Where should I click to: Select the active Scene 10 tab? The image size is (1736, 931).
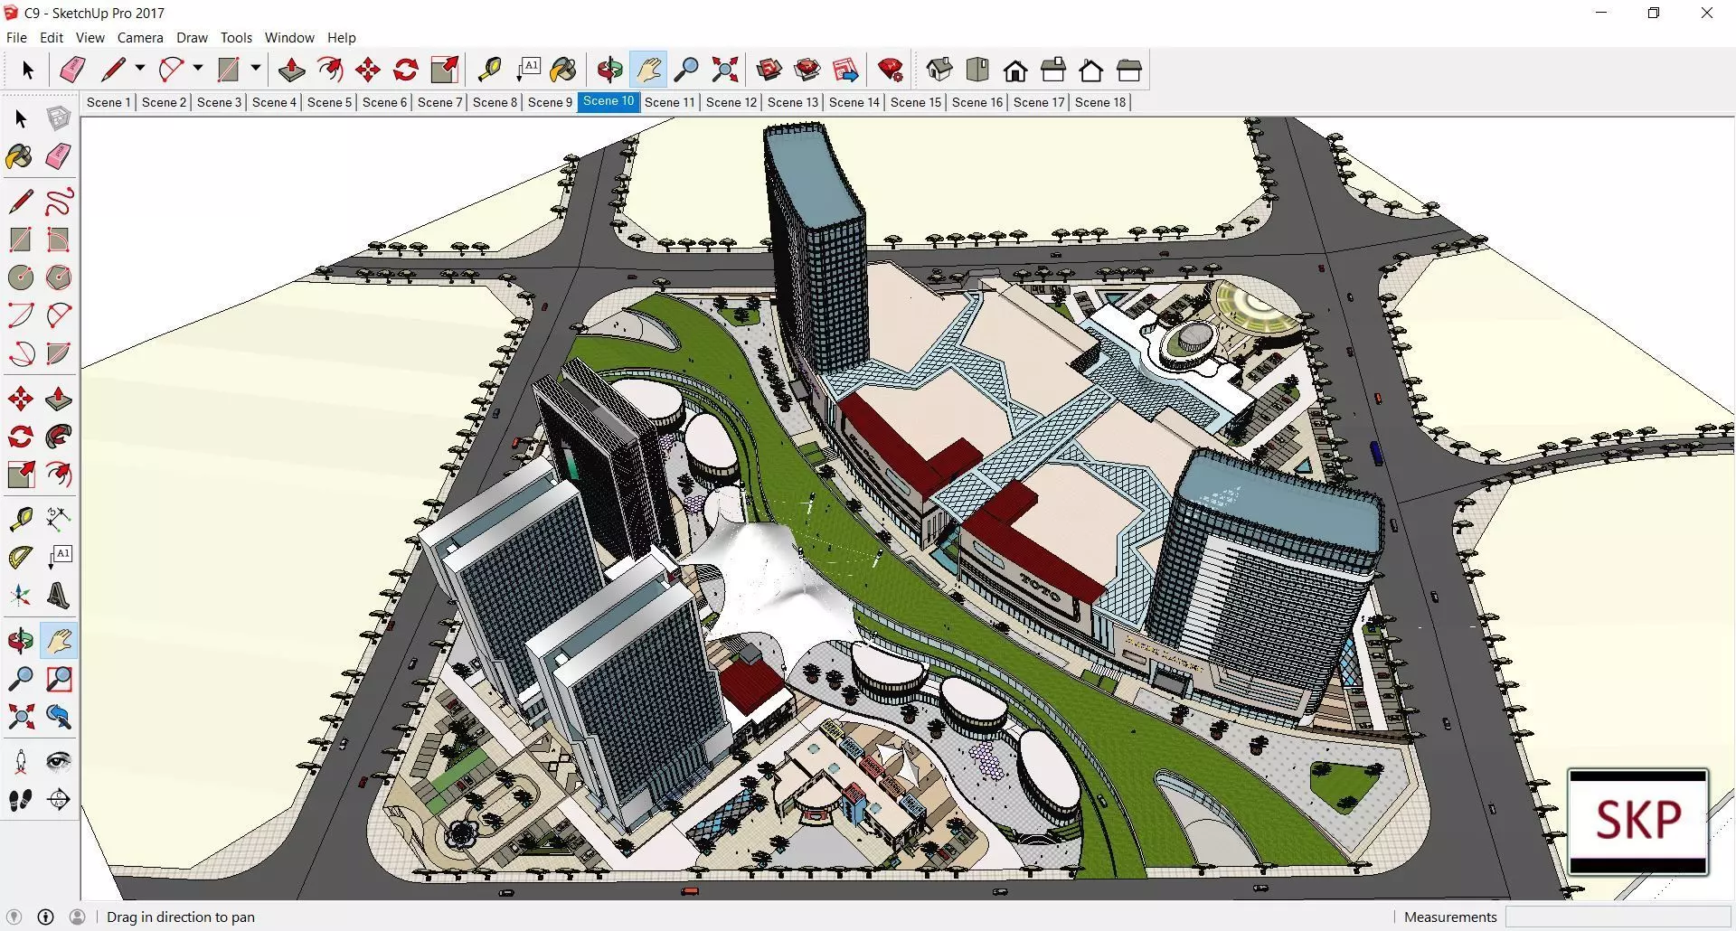609,101
